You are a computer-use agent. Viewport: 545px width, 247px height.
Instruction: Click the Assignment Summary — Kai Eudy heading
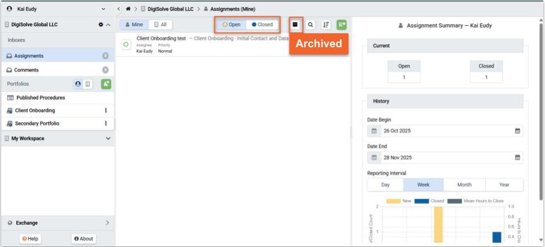(x=449, y=25)
